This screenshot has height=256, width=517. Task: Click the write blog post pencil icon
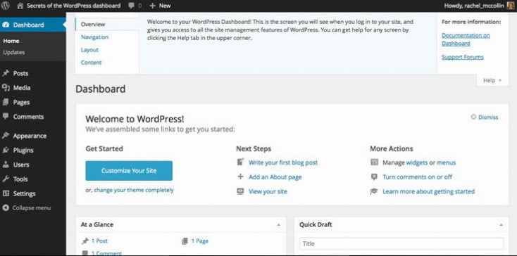pyautogui.click(x=240, y=162)
